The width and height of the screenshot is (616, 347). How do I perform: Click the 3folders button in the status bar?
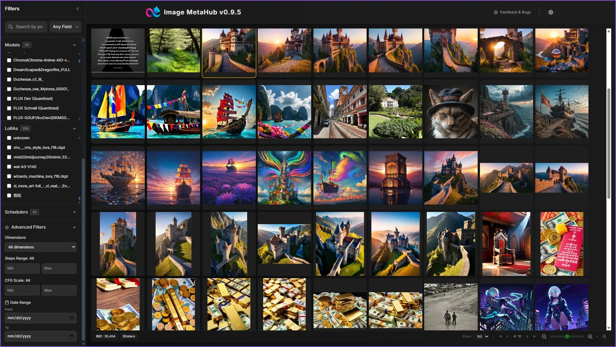pos(128,336)
